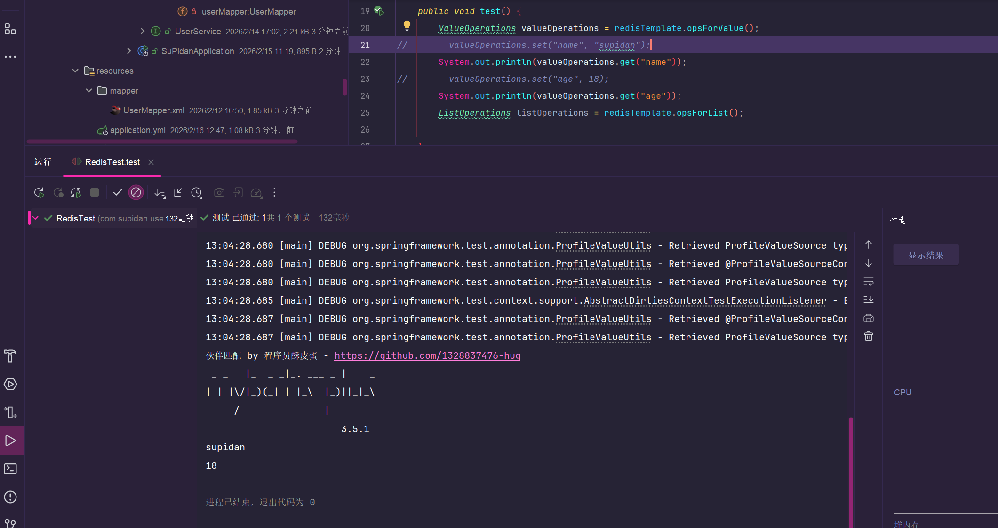Open the github.com/1328837476-hug link
This screenshot has width=998, height=528.
click(427, 356)
